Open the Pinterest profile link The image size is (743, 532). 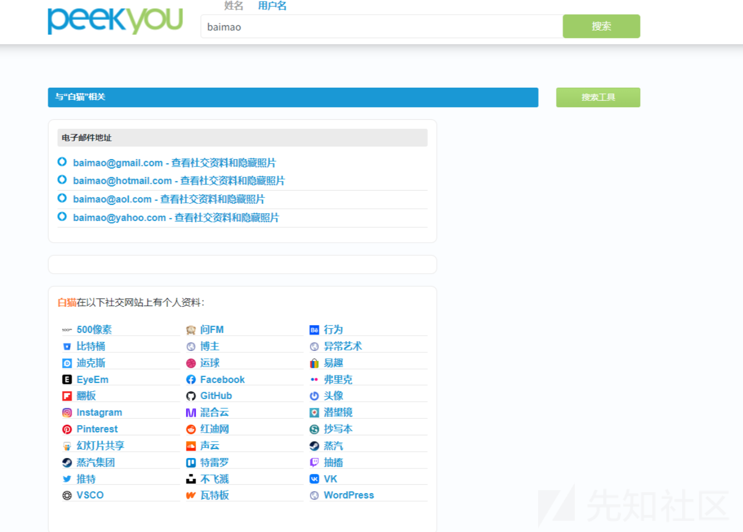click(x=97, y=429)
